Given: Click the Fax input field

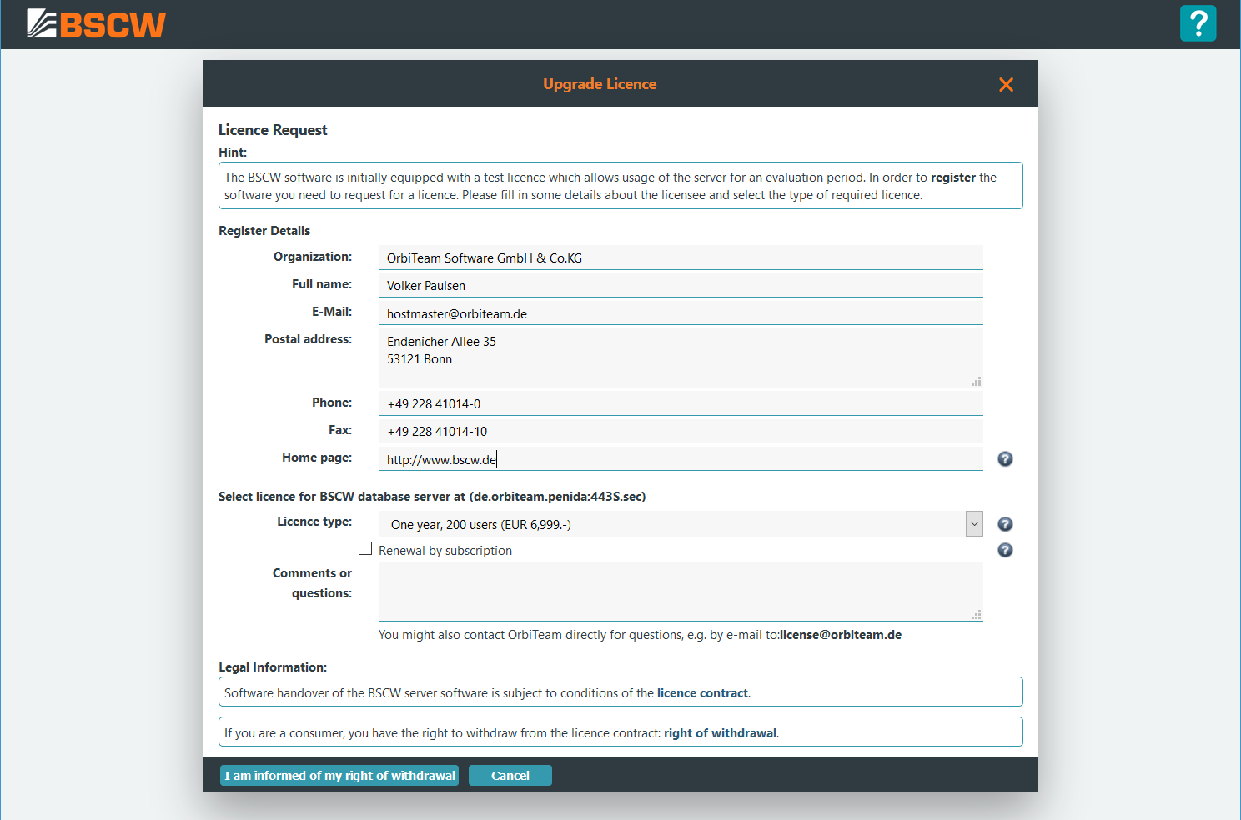Looking at the screenshot, I should pyautogui.click(x=681, y=431).
